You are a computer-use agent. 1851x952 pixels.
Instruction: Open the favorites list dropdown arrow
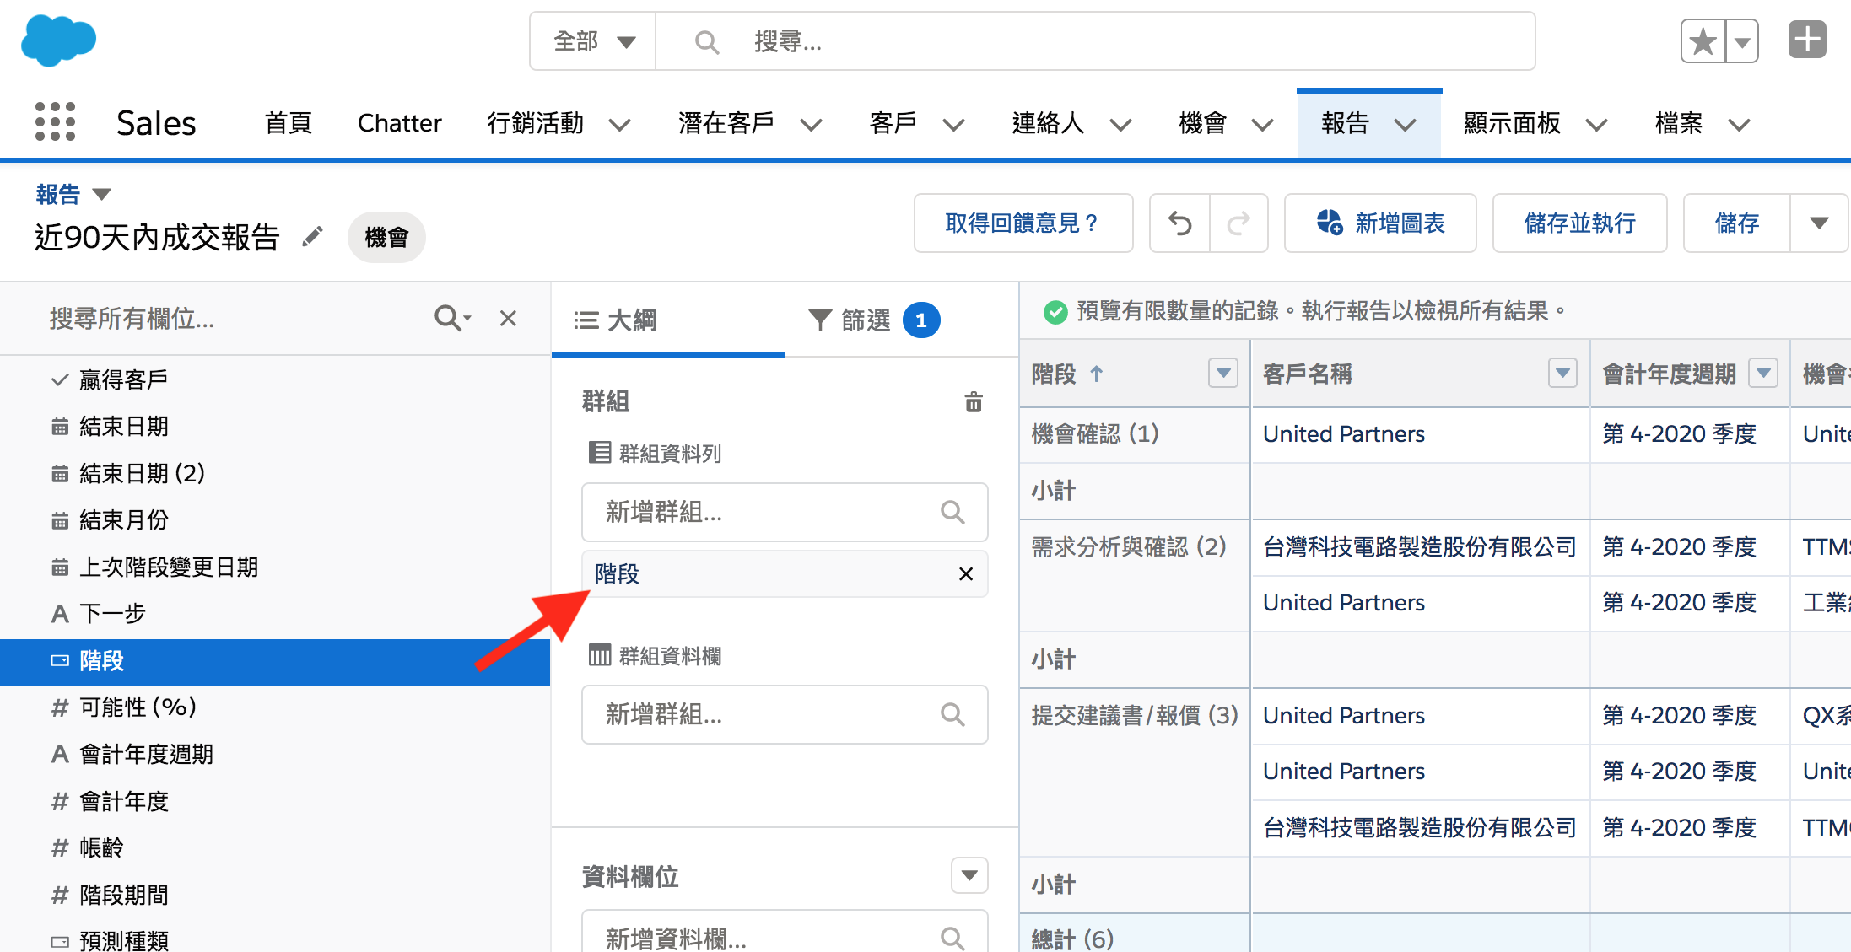click(x=1742, y=40)
